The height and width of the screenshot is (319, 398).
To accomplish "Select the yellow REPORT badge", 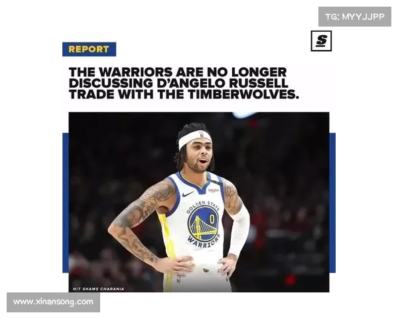I will (x=89, y=49).
